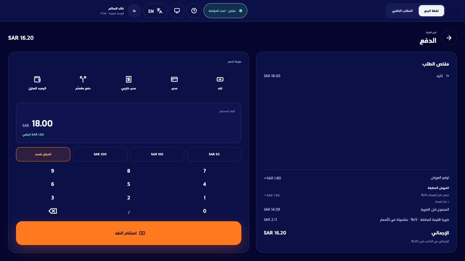Open the customer display monitor icon
Viewport: 465px width, 261px height.
click(x=177, y=11)
